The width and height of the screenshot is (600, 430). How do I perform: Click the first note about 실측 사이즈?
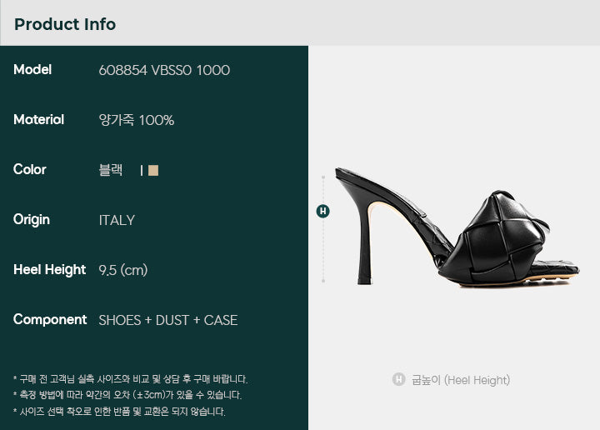(x=130, y=379)
